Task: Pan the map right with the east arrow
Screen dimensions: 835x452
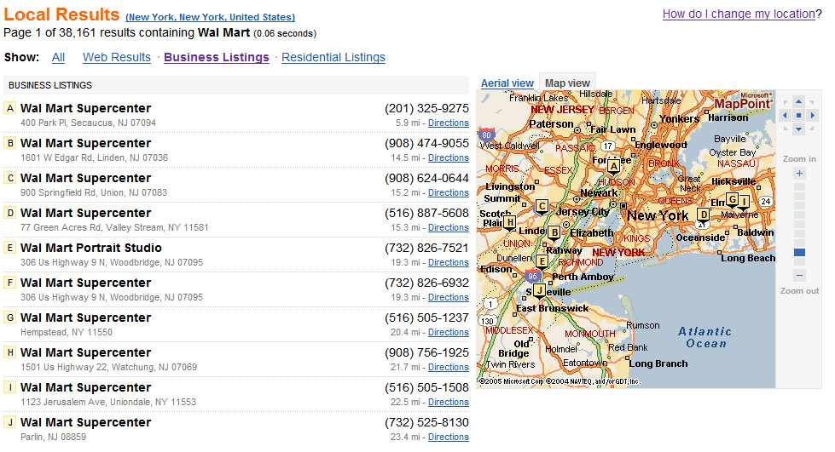Action: click(x=813, y=116)
